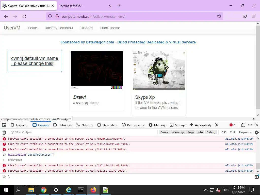Open console settings gear icon
The image size is (260, 195).
click(257, 132)
